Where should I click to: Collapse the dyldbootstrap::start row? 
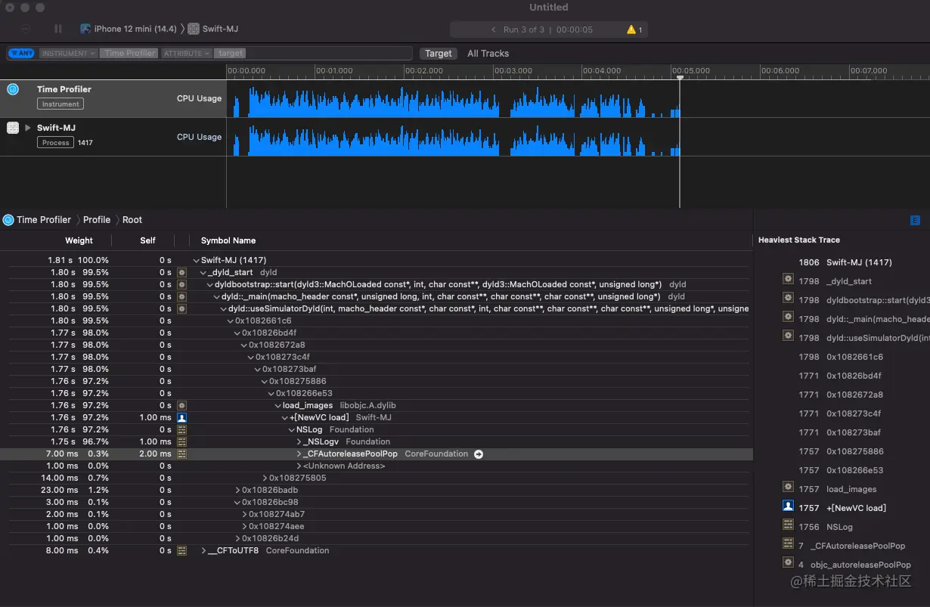tap(210, 284)
